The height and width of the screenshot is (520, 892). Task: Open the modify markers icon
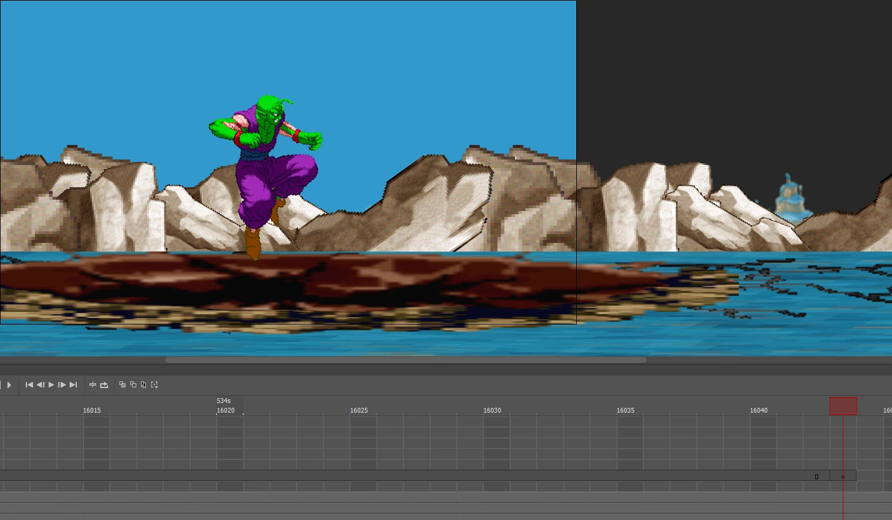pos(154,385)
